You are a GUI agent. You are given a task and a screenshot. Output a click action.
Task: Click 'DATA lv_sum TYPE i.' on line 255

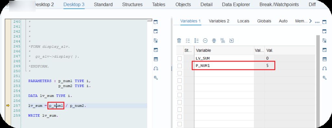click(50, 96)
